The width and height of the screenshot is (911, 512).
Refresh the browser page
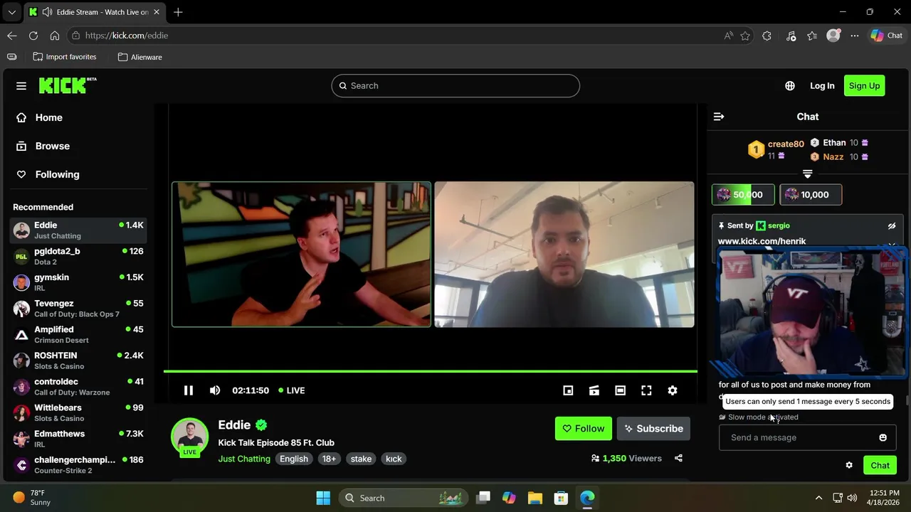pos(33,36)
